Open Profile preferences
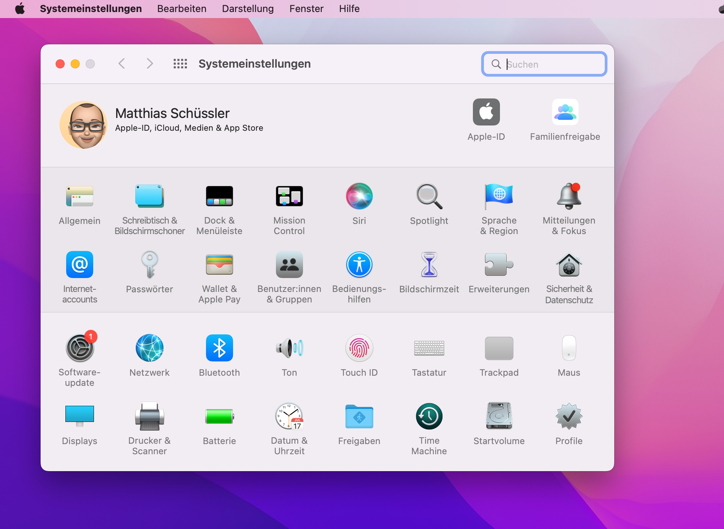 (569, 416)
